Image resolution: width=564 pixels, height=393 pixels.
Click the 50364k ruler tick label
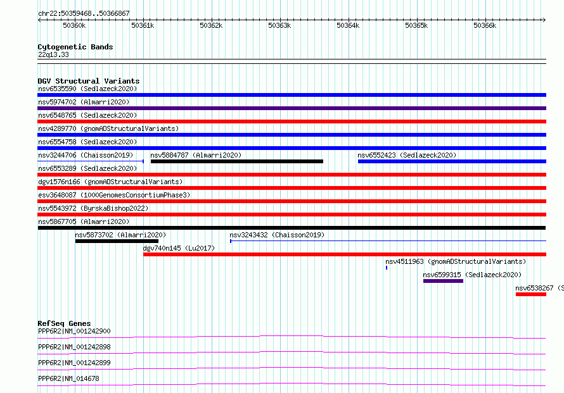348,25
